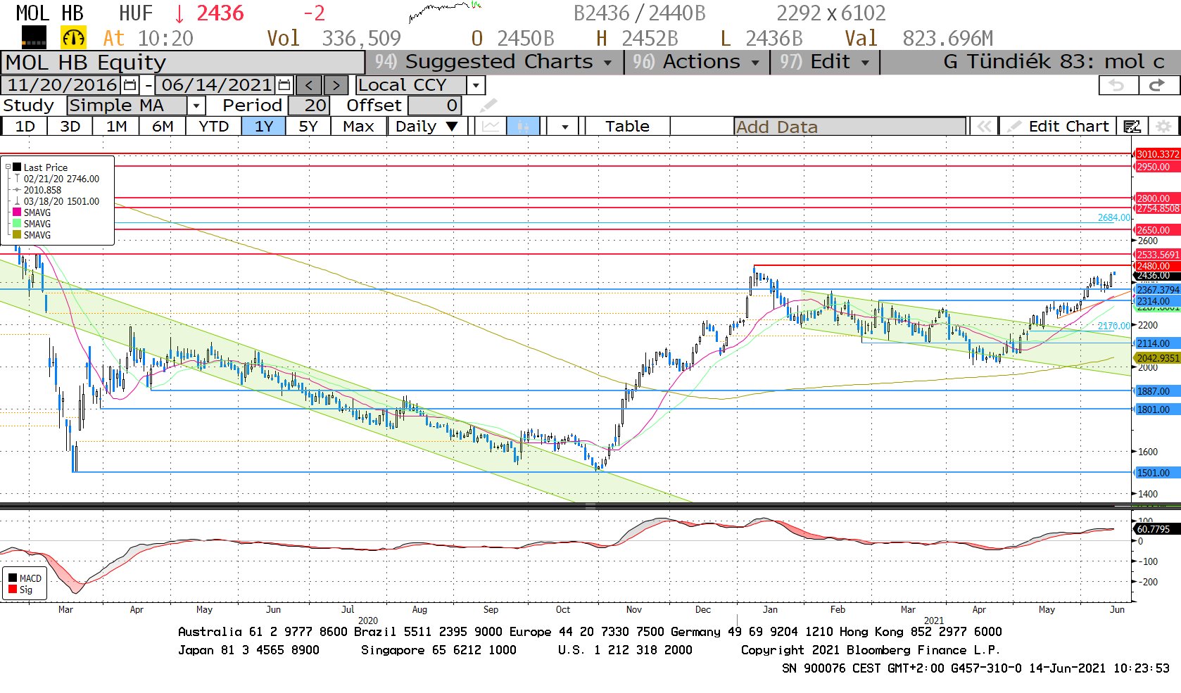
Task: Open the end date calendar picker
Action: pos(284,85)
